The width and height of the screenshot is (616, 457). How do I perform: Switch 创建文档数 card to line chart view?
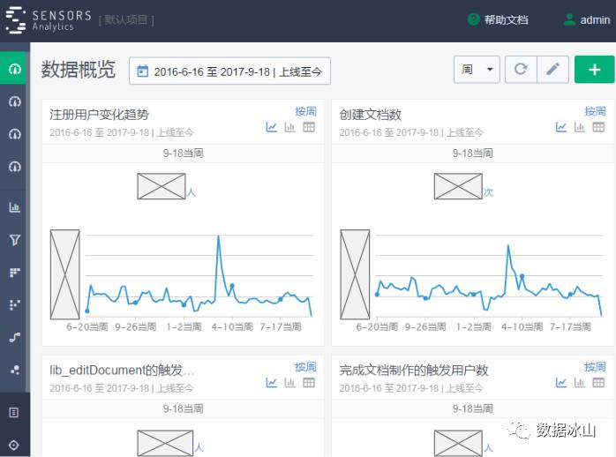point(561,127)
